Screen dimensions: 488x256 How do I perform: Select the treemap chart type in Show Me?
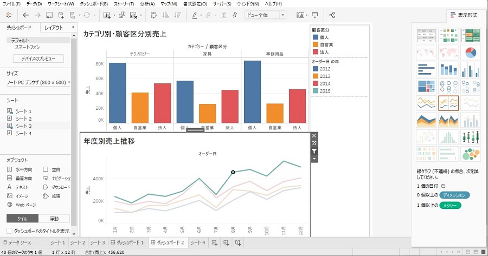(x=426, y=87)
